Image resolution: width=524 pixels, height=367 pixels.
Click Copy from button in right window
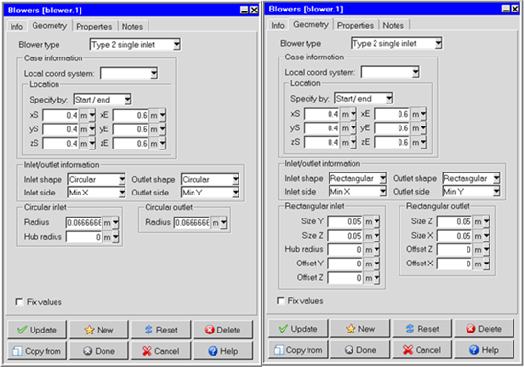298,350
